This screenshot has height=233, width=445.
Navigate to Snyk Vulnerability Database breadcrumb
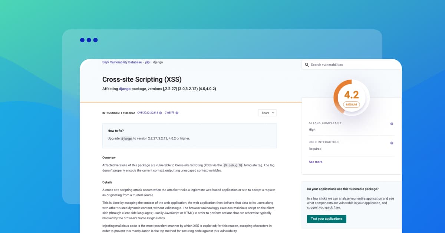click(121, 62)
